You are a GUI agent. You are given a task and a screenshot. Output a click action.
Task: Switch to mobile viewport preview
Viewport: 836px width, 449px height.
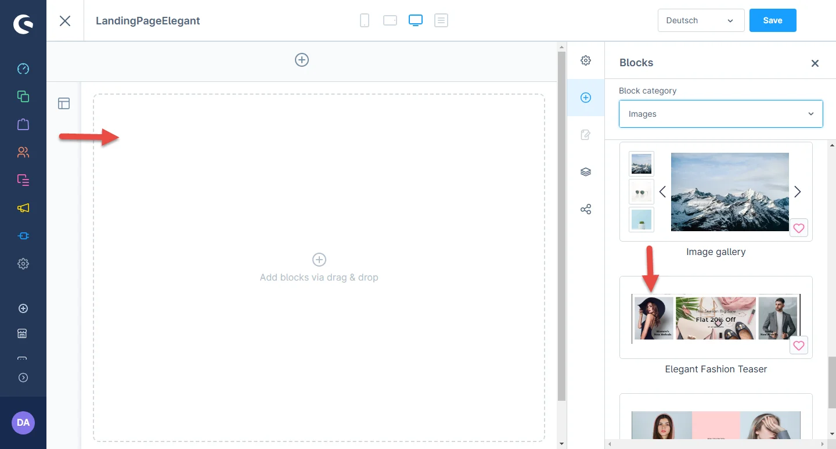pyautogui.click(x=365, y=21)
